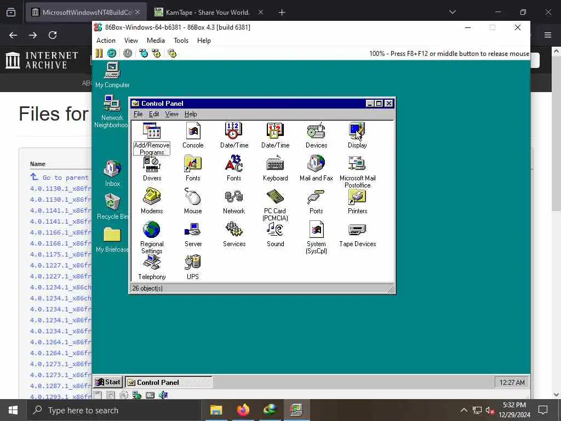
Task: Click Windows Start button on host taskbar
Action: coord(13,410)
